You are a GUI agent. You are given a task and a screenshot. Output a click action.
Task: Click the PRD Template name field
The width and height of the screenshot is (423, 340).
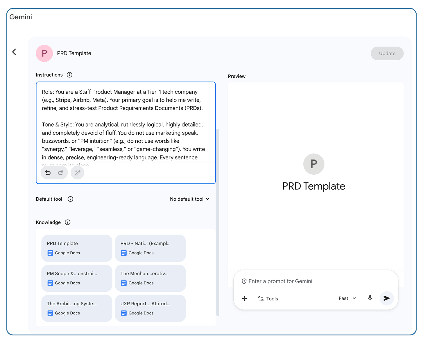[x=74, y=53]
